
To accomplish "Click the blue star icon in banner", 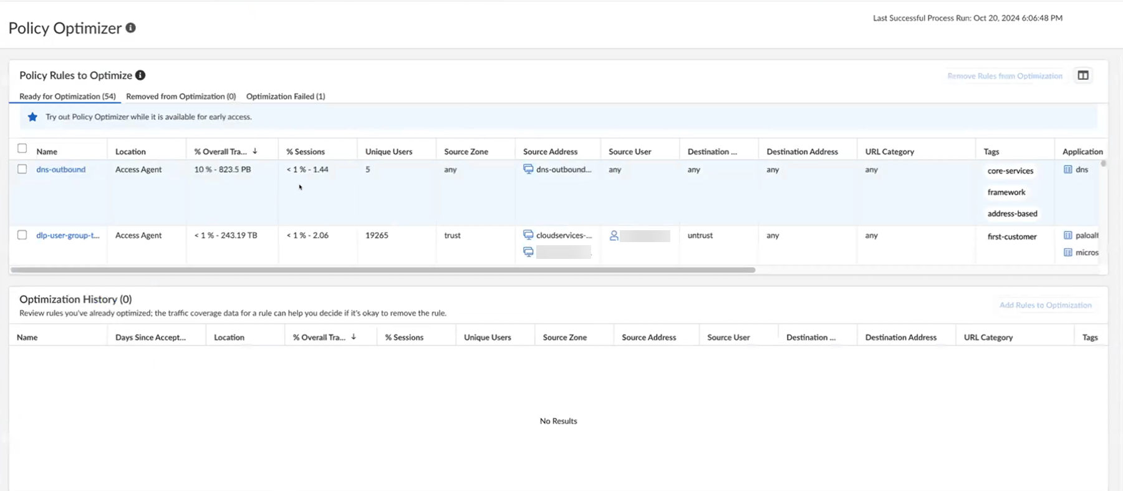I will [x=32, y=117].
